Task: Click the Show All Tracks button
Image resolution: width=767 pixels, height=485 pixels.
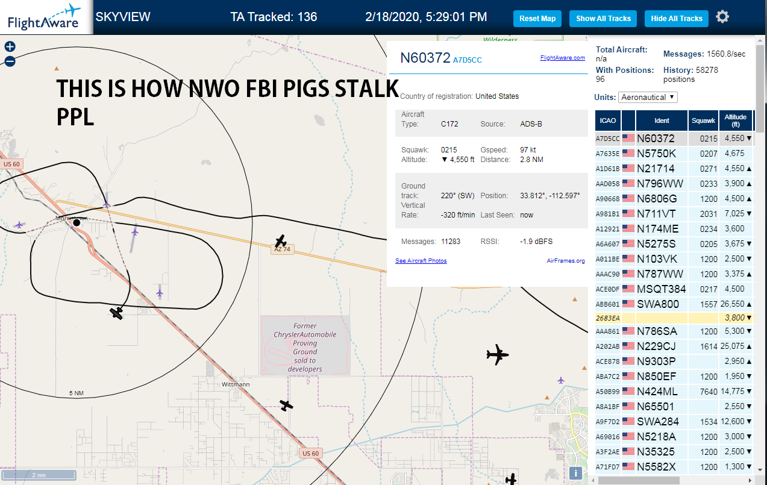Action: (x=603, y=19)
